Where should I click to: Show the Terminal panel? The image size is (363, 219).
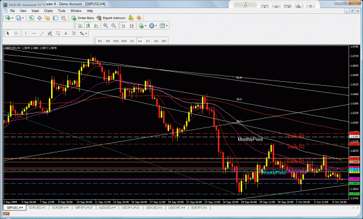pyautogui.click(x=55, y=18)
